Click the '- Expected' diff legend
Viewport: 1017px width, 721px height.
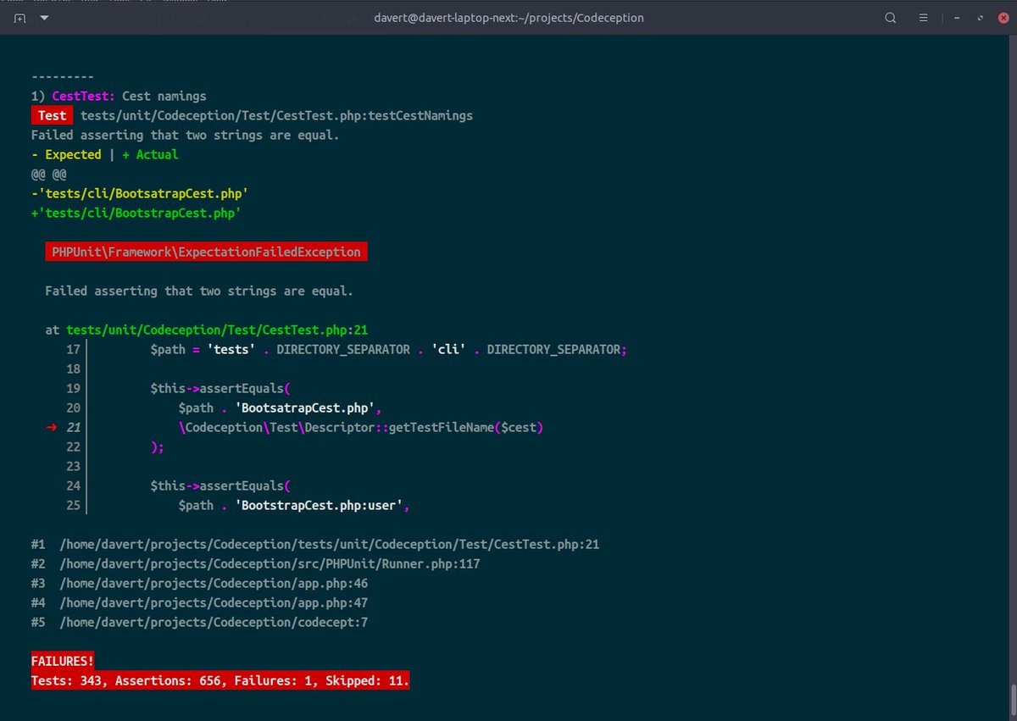66,154
